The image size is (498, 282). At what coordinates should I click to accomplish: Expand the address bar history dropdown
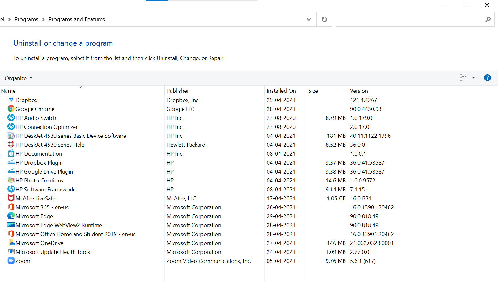[309, 19]
